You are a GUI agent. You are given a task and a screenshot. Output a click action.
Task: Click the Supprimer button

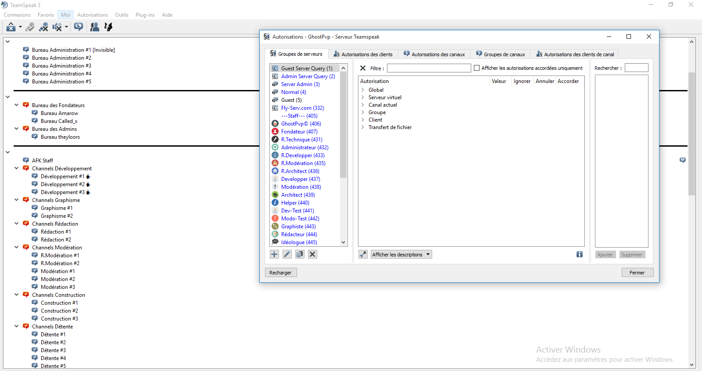[x=632, y=255]
